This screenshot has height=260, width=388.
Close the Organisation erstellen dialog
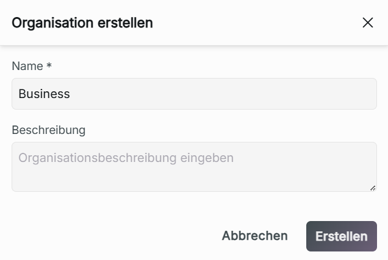click(x=367, y=23)
